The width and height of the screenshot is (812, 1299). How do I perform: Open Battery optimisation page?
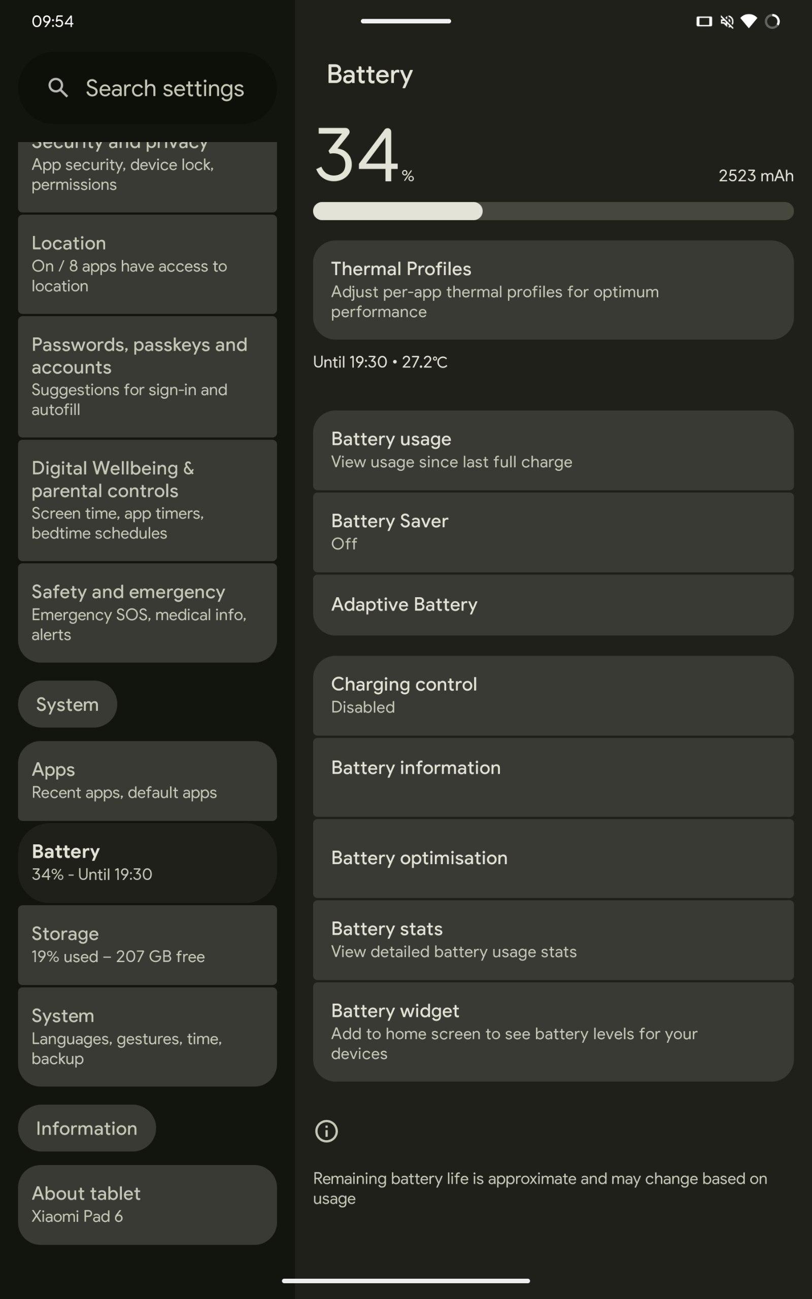point(553,858)
